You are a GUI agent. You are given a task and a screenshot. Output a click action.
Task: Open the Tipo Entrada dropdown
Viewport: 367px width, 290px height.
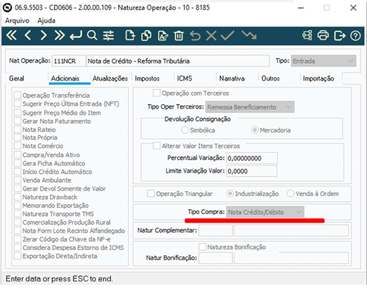click(x=324, y=61)
